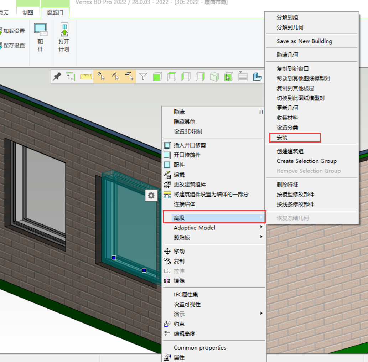The width and height of the screenshot is (368, 362).
Task: Toggle the point selection cursor tool
Action: point(101,77)
